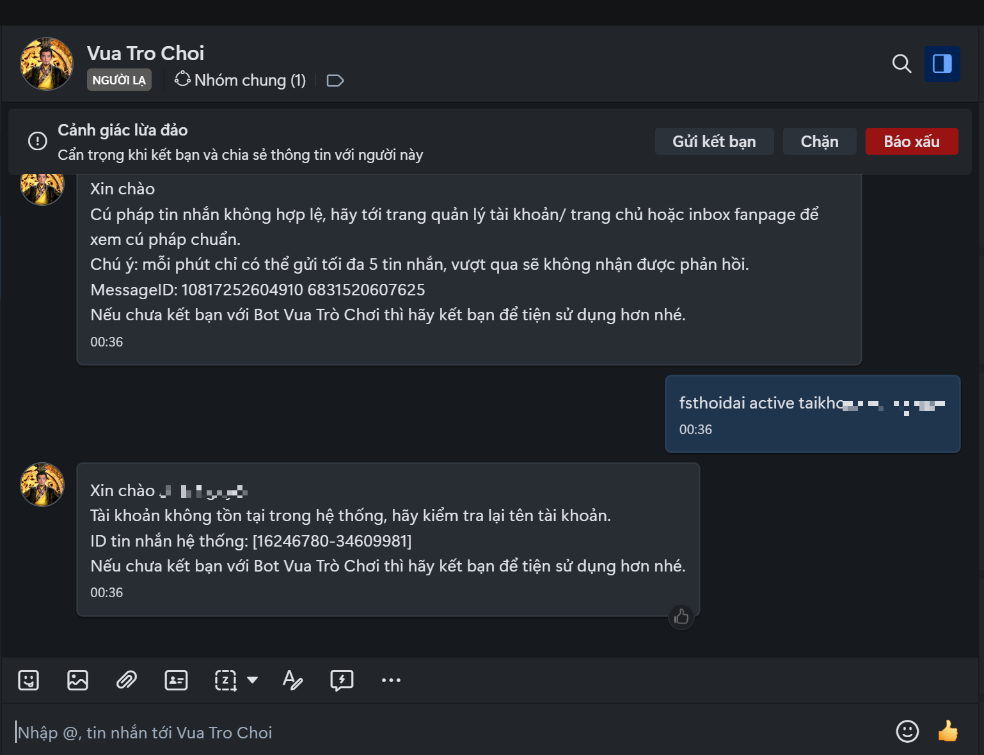This screenshot has height=755, width=984.
Task: Attach a file with paperclip icon
Action: pos(127,680)
